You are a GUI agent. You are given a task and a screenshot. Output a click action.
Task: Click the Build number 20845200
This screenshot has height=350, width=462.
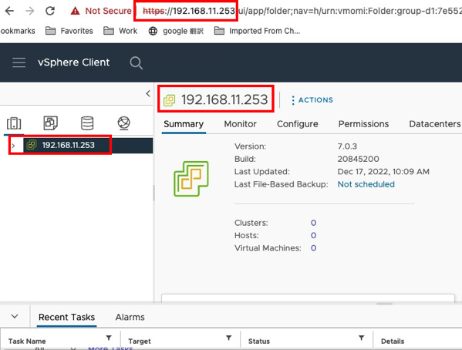pyautogui.click(x=359, y=159)
